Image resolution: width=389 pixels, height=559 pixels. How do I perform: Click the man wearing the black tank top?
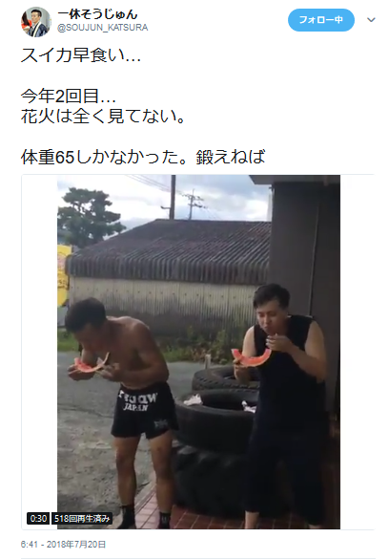click(x=284, y=403)
